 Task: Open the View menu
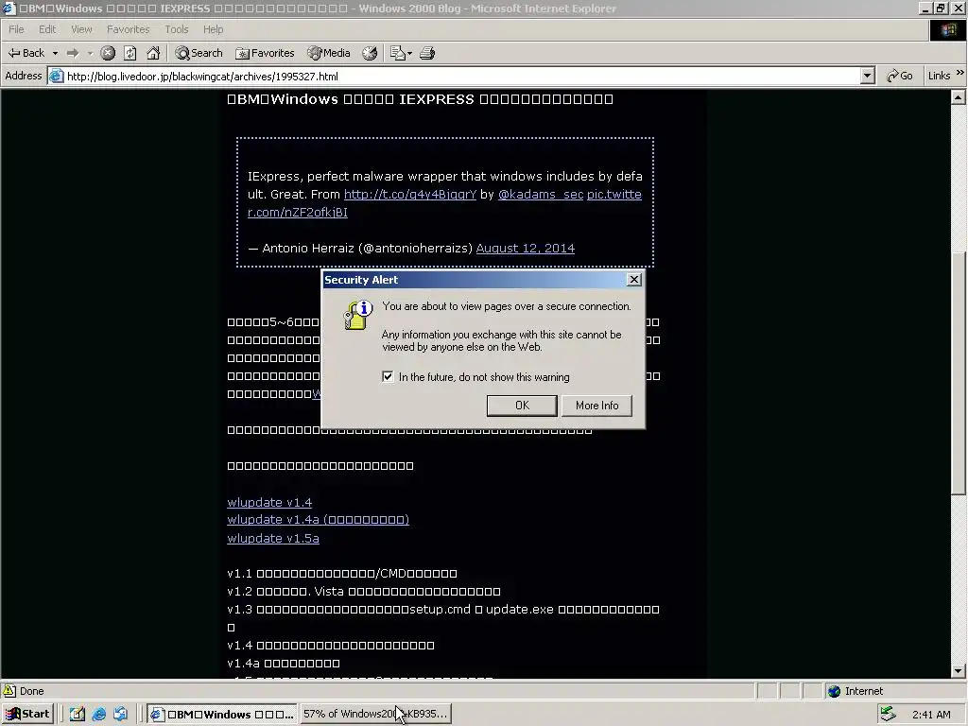click(x=81, y=29)
